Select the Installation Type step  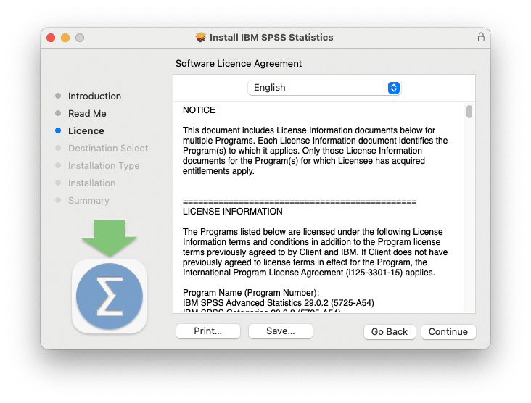[x=97, y=166]
